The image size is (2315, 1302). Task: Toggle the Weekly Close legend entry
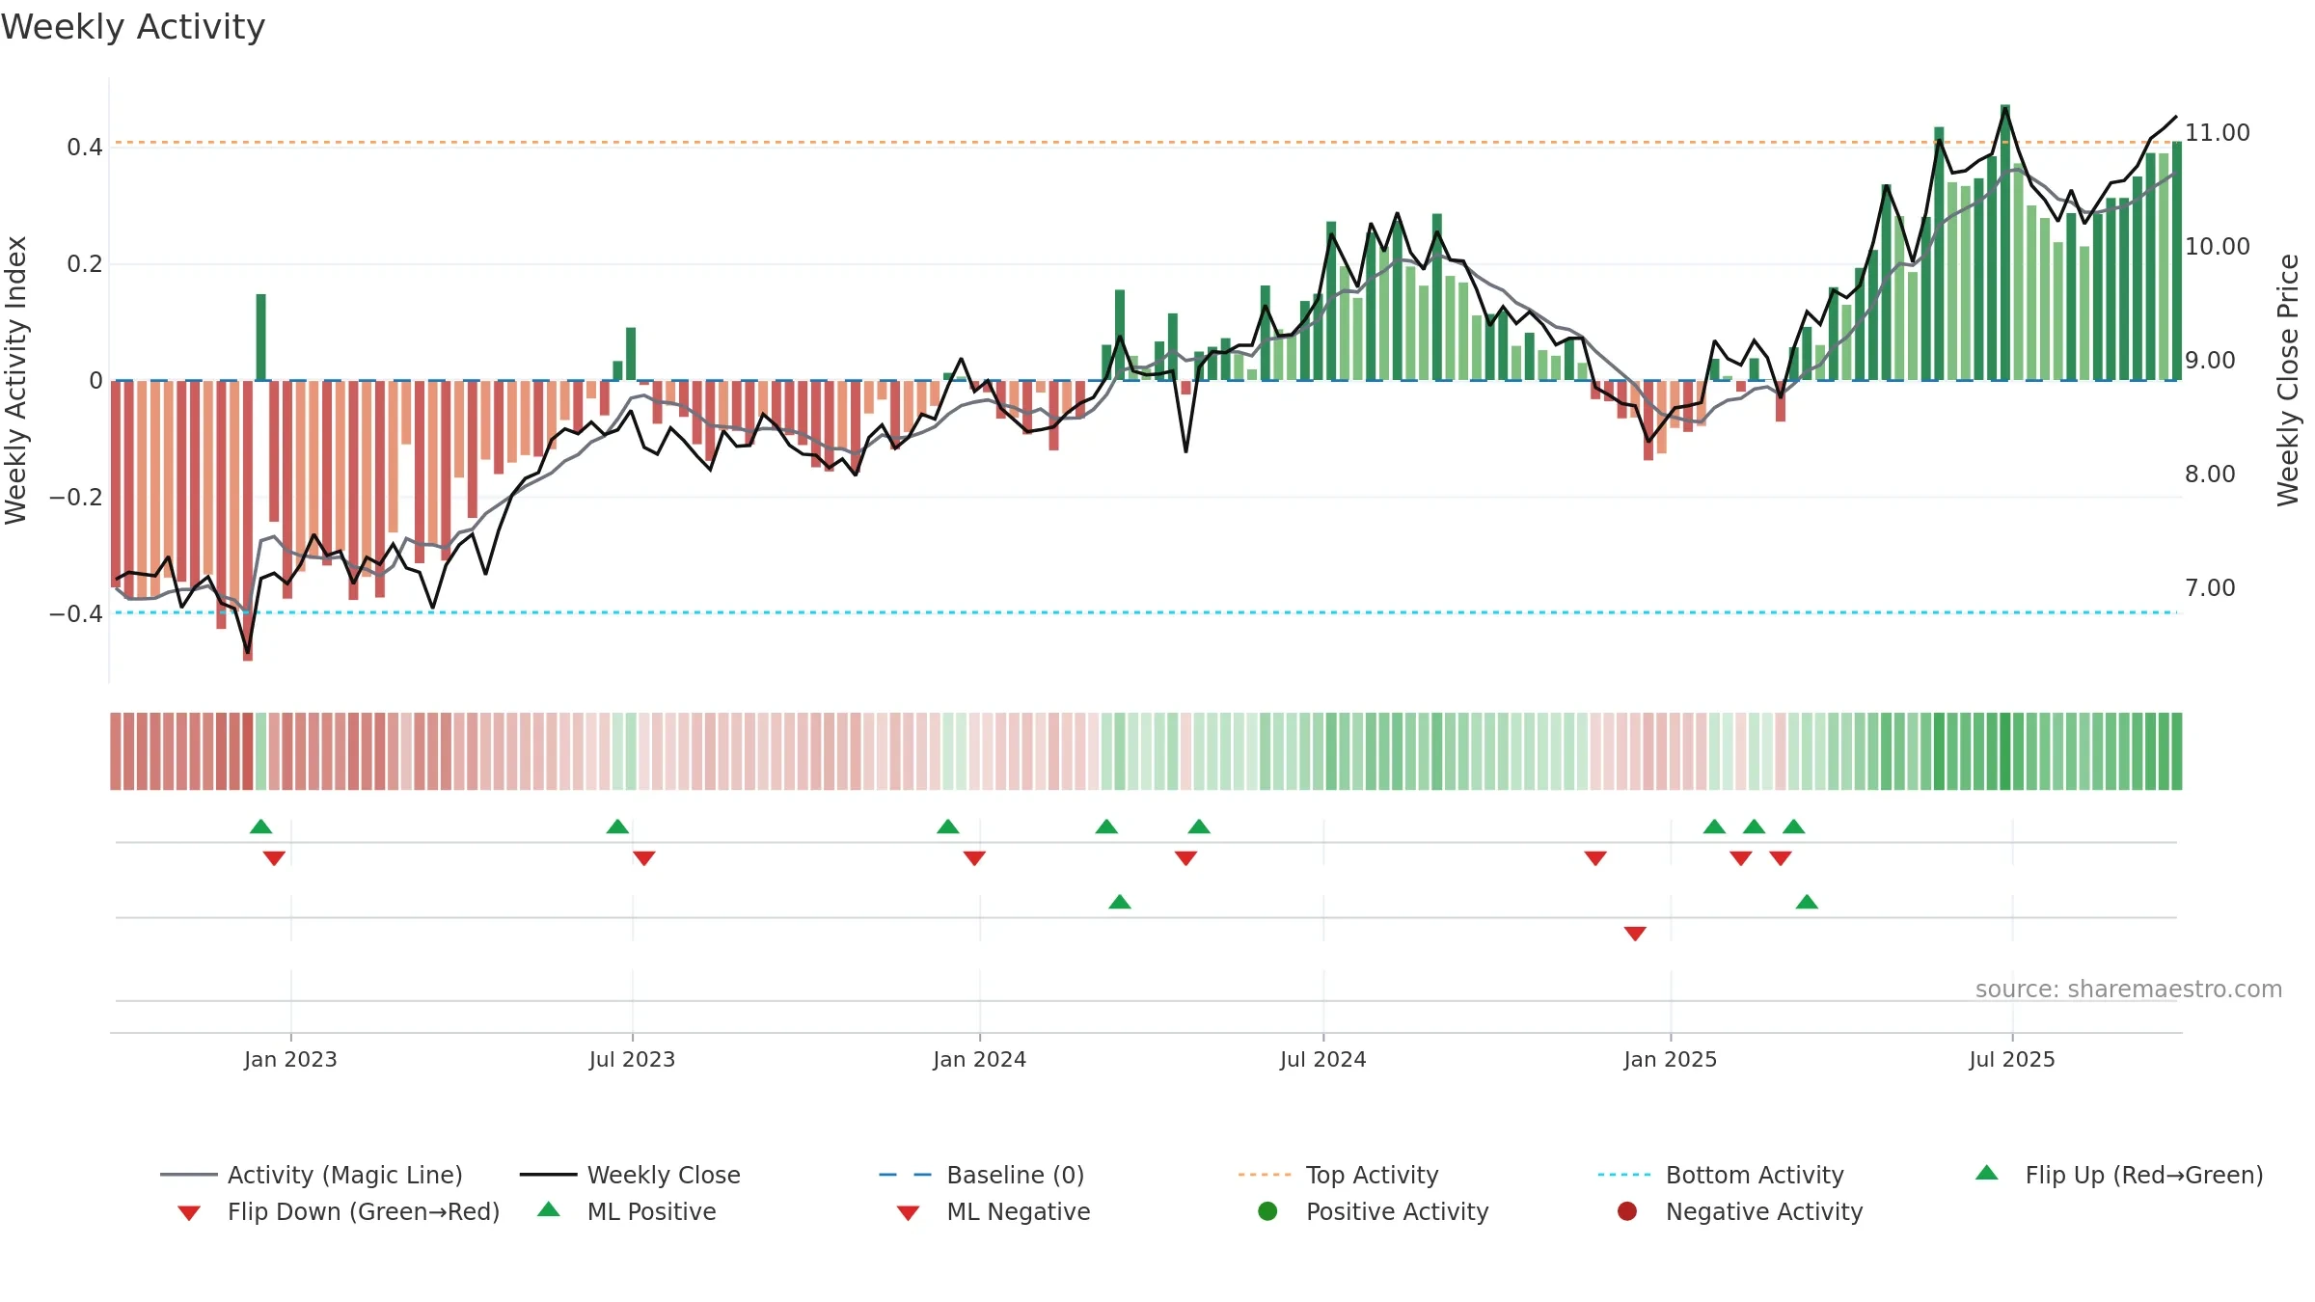(x=630, y=1175)
